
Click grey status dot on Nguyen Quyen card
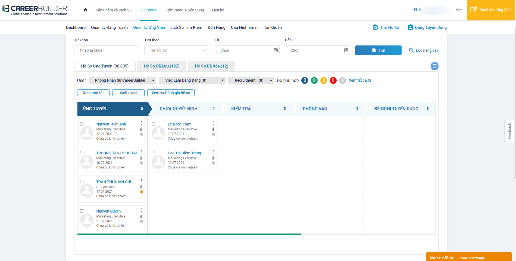pos(142,221)
